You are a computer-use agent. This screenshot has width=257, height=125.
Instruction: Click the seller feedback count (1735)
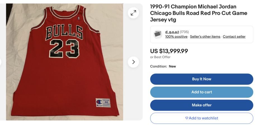[x=184, y=32]
